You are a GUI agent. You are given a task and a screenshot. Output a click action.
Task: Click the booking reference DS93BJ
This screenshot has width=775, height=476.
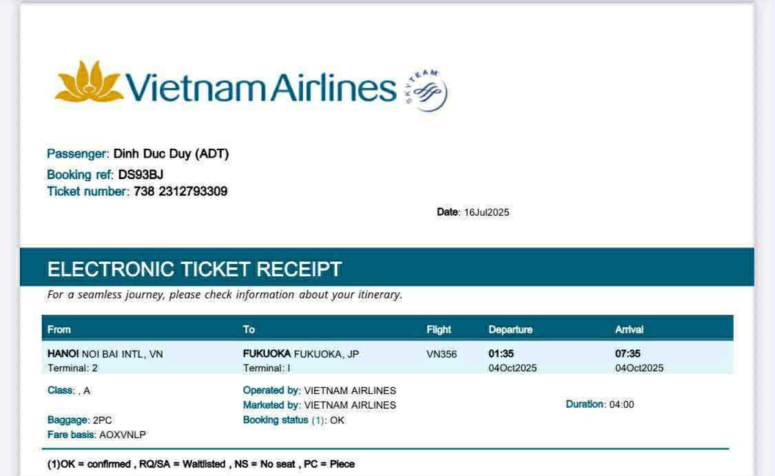point(141,174)
